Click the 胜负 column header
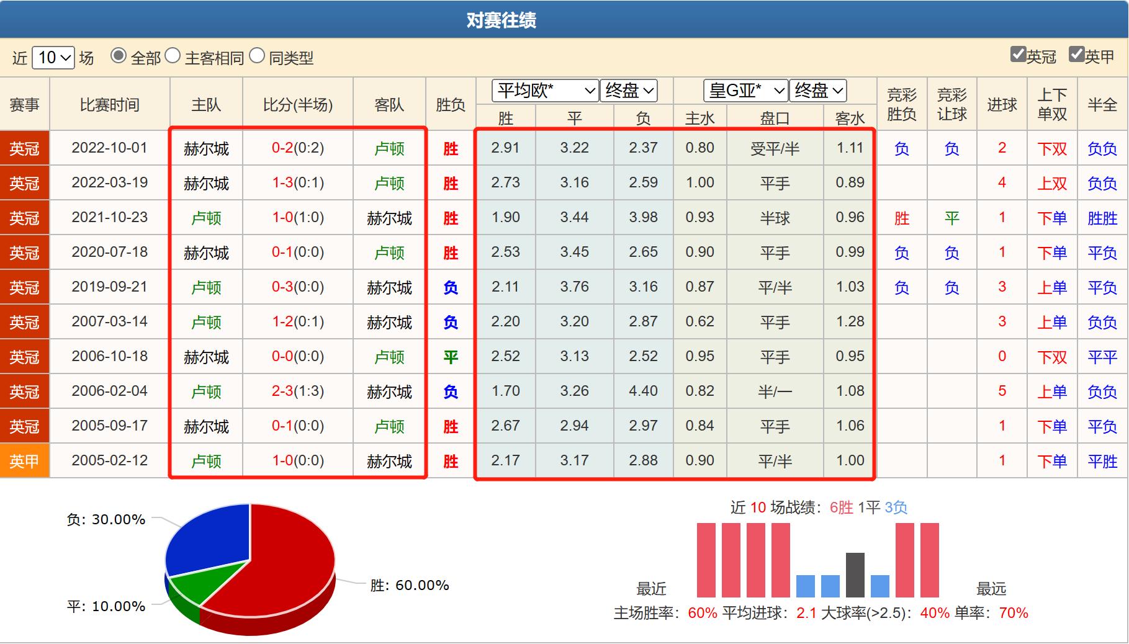1129x644 pixels. [x=450, y=104]
